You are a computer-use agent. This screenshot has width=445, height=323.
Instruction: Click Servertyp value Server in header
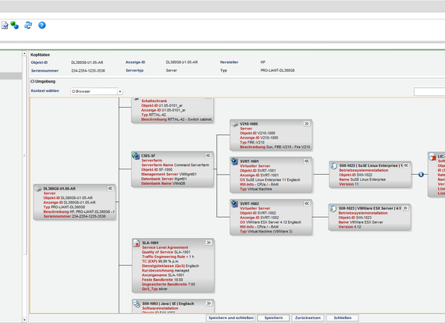tap(172, 70)
